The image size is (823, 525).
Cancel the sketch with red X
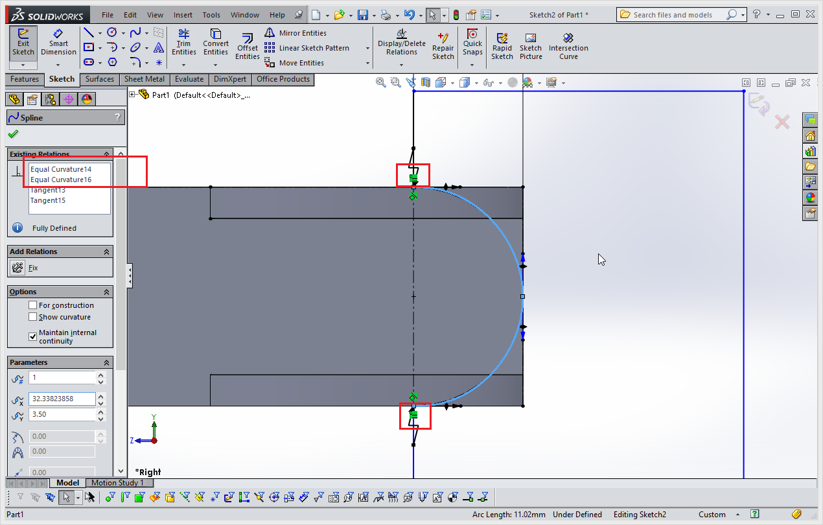tap(782, 121)
